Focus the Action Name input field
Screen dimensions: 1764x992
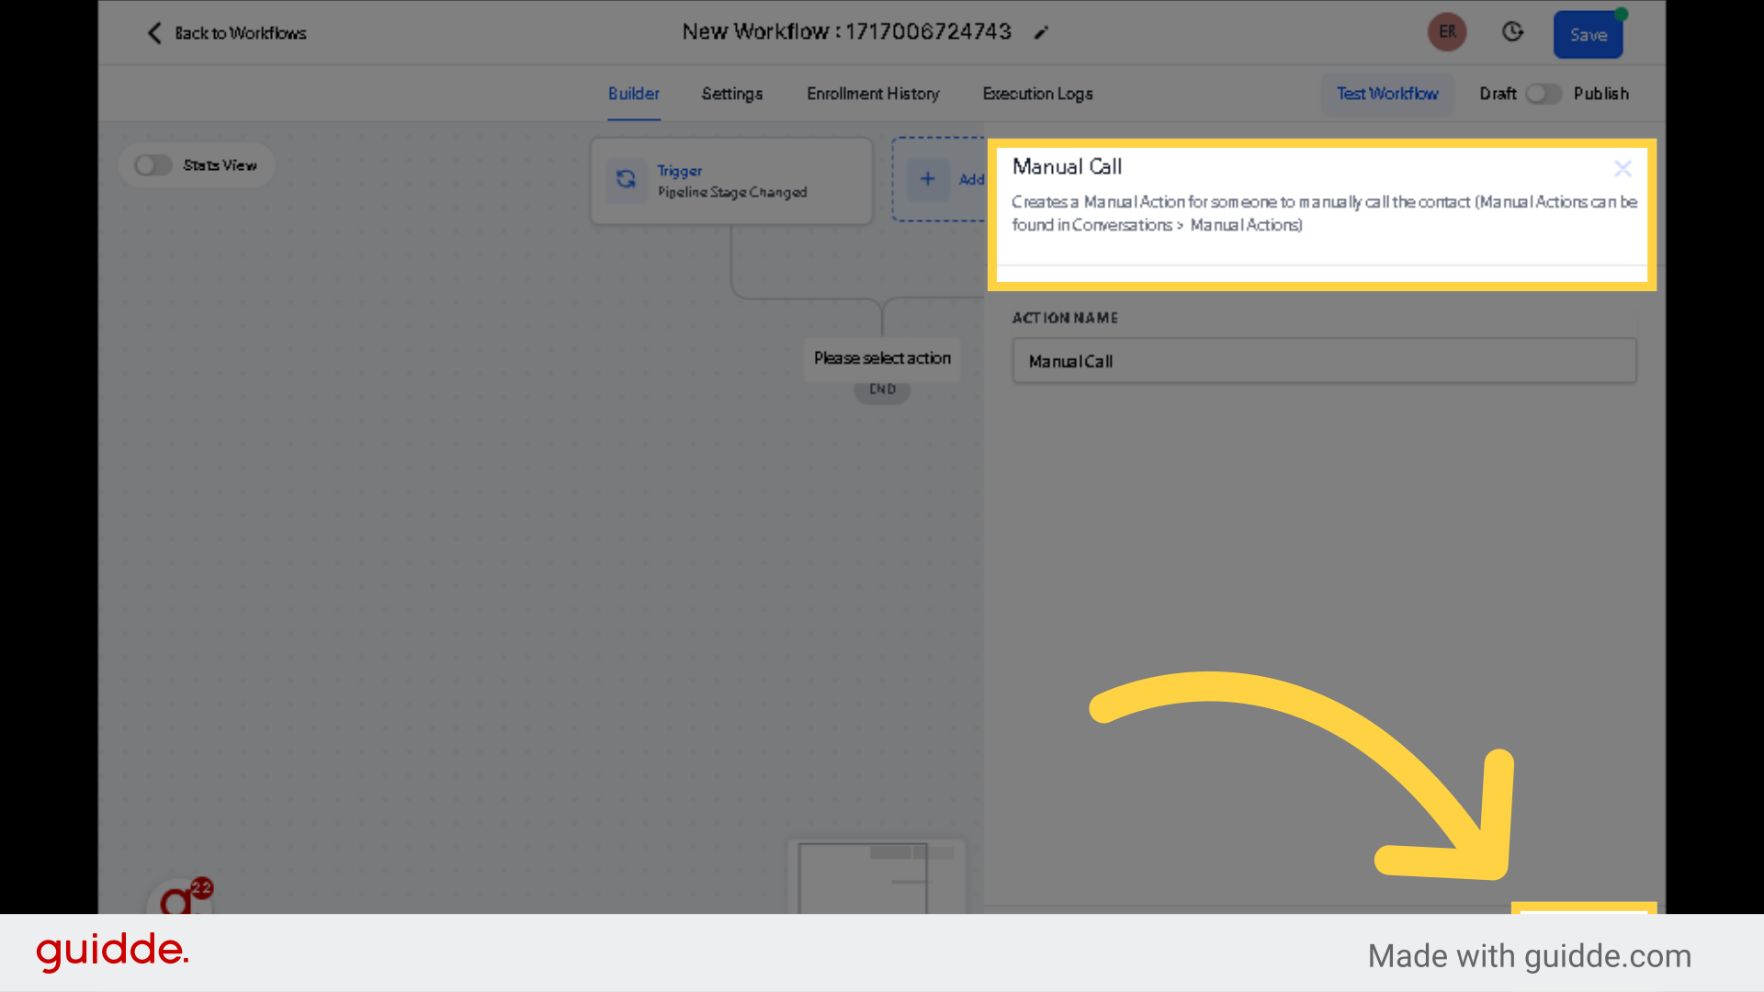(1324, 361)
